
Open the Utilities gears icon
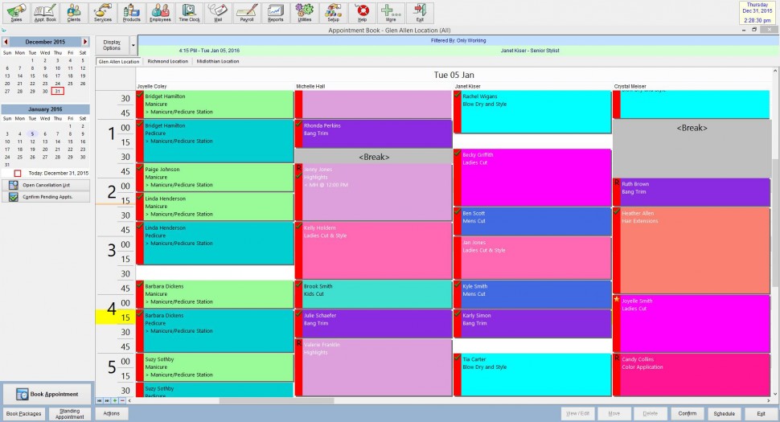[x=304, y=12]
